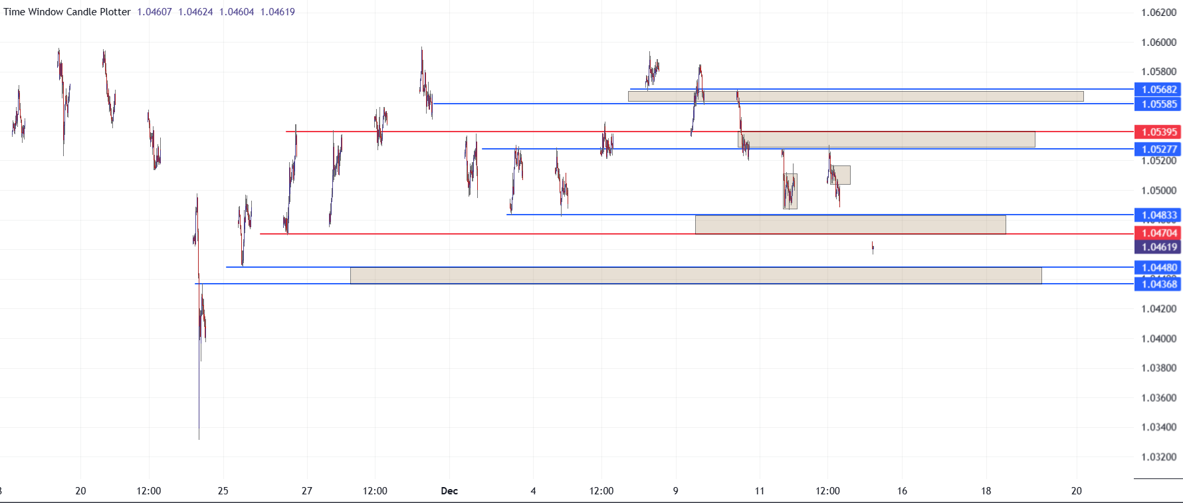Click date 16 on the time axis
1183x503 pixels.
coord(902,491)
